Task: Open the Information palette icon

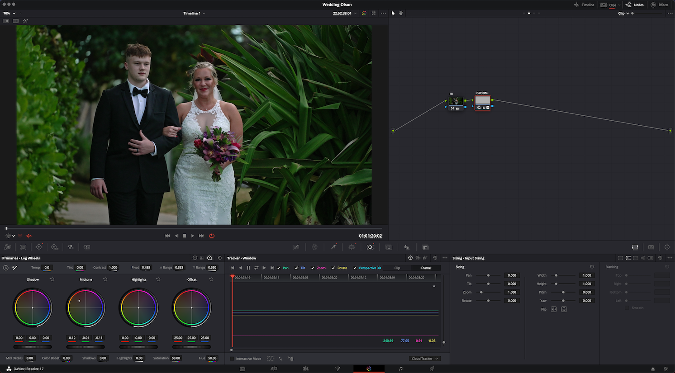Action: click(x=667, y=247)
